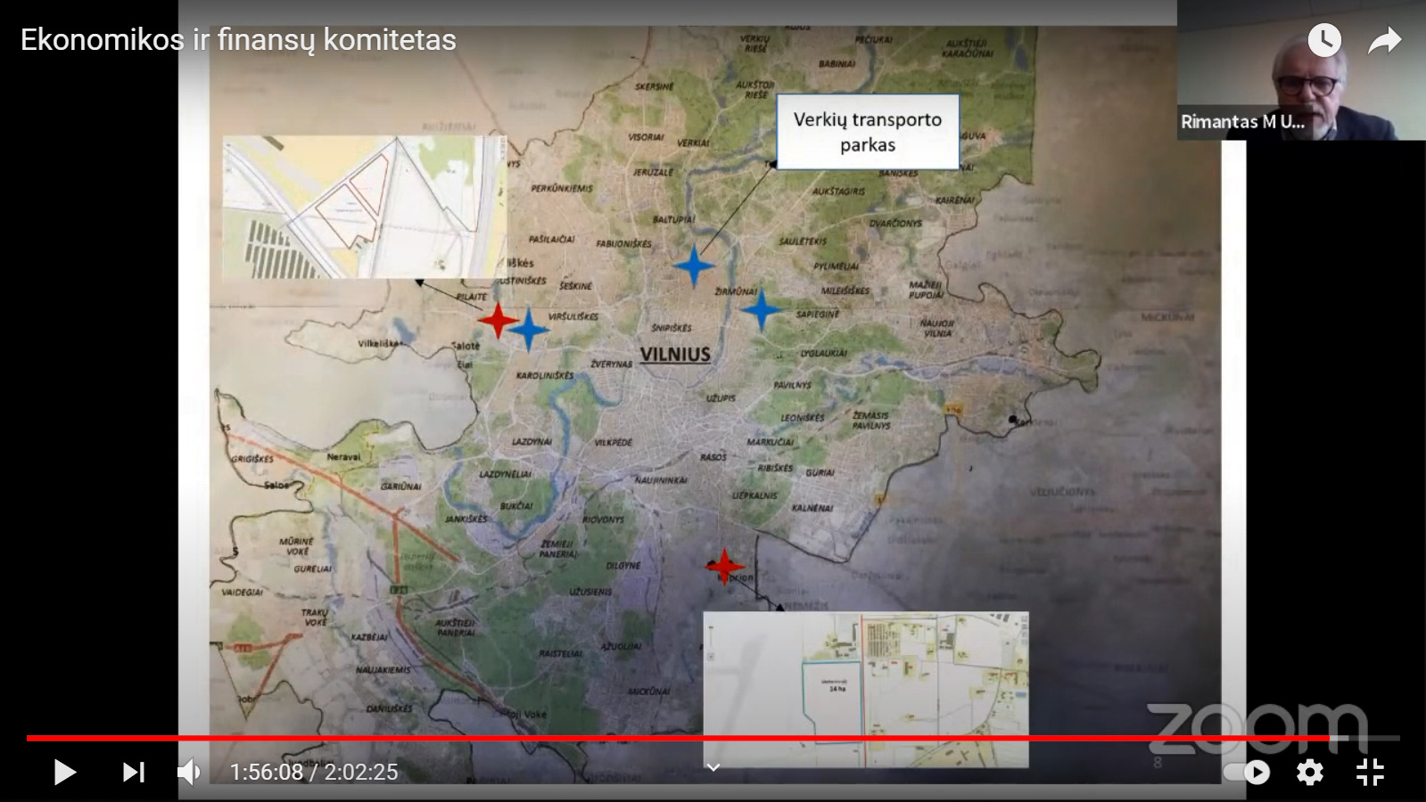Image resolution: width=1426 pixels, height=802 pixels.
Task: Click the blue star beside Žirmūnai
Action: 761,310
